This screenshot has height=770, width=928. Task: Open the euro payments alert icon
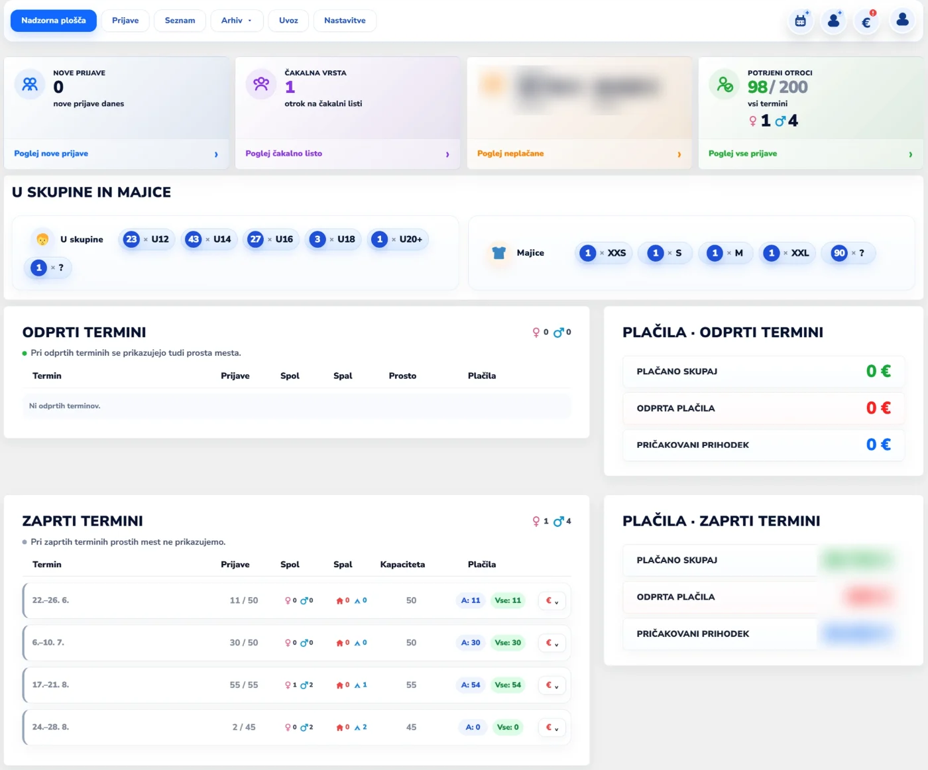pyautogui.click(x=866, y=21)
